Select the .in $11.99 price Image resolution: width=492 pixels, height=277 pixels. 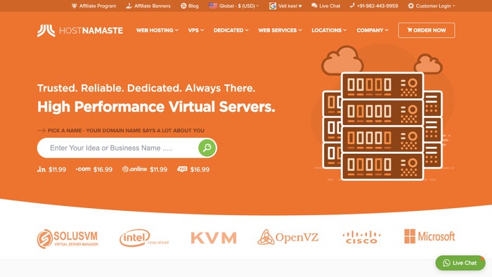[58, 169]
